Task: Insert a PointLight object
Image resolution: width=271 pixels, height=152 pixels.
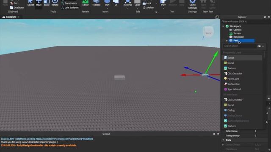Action: [x=242, y=79]
